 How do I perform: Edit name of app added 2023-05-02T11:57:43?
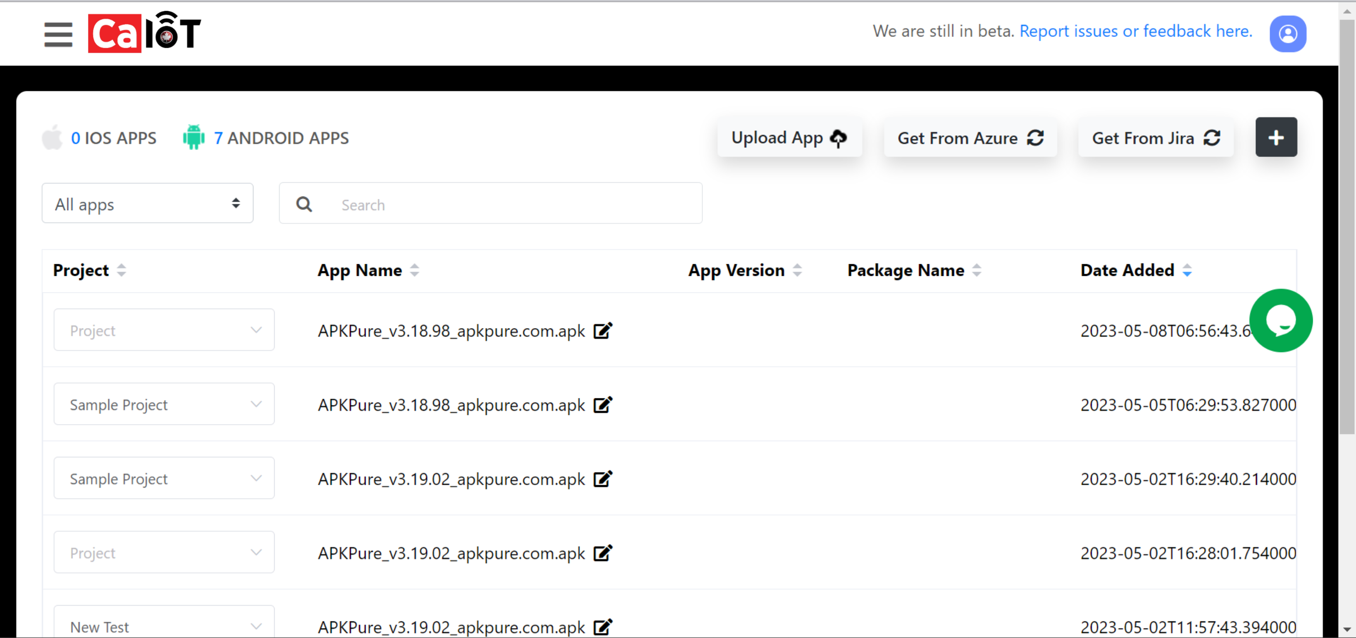(x=603, y=627)
